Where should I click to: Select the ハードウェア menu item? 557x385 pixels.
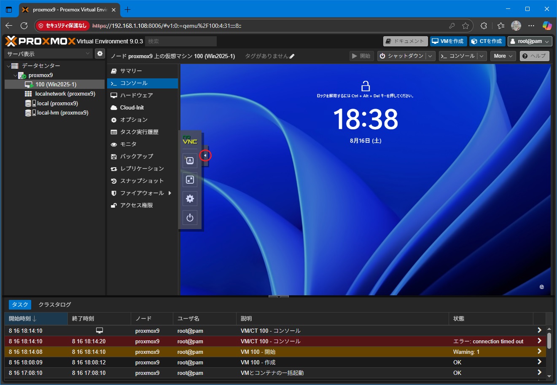[x=143, y=95]
